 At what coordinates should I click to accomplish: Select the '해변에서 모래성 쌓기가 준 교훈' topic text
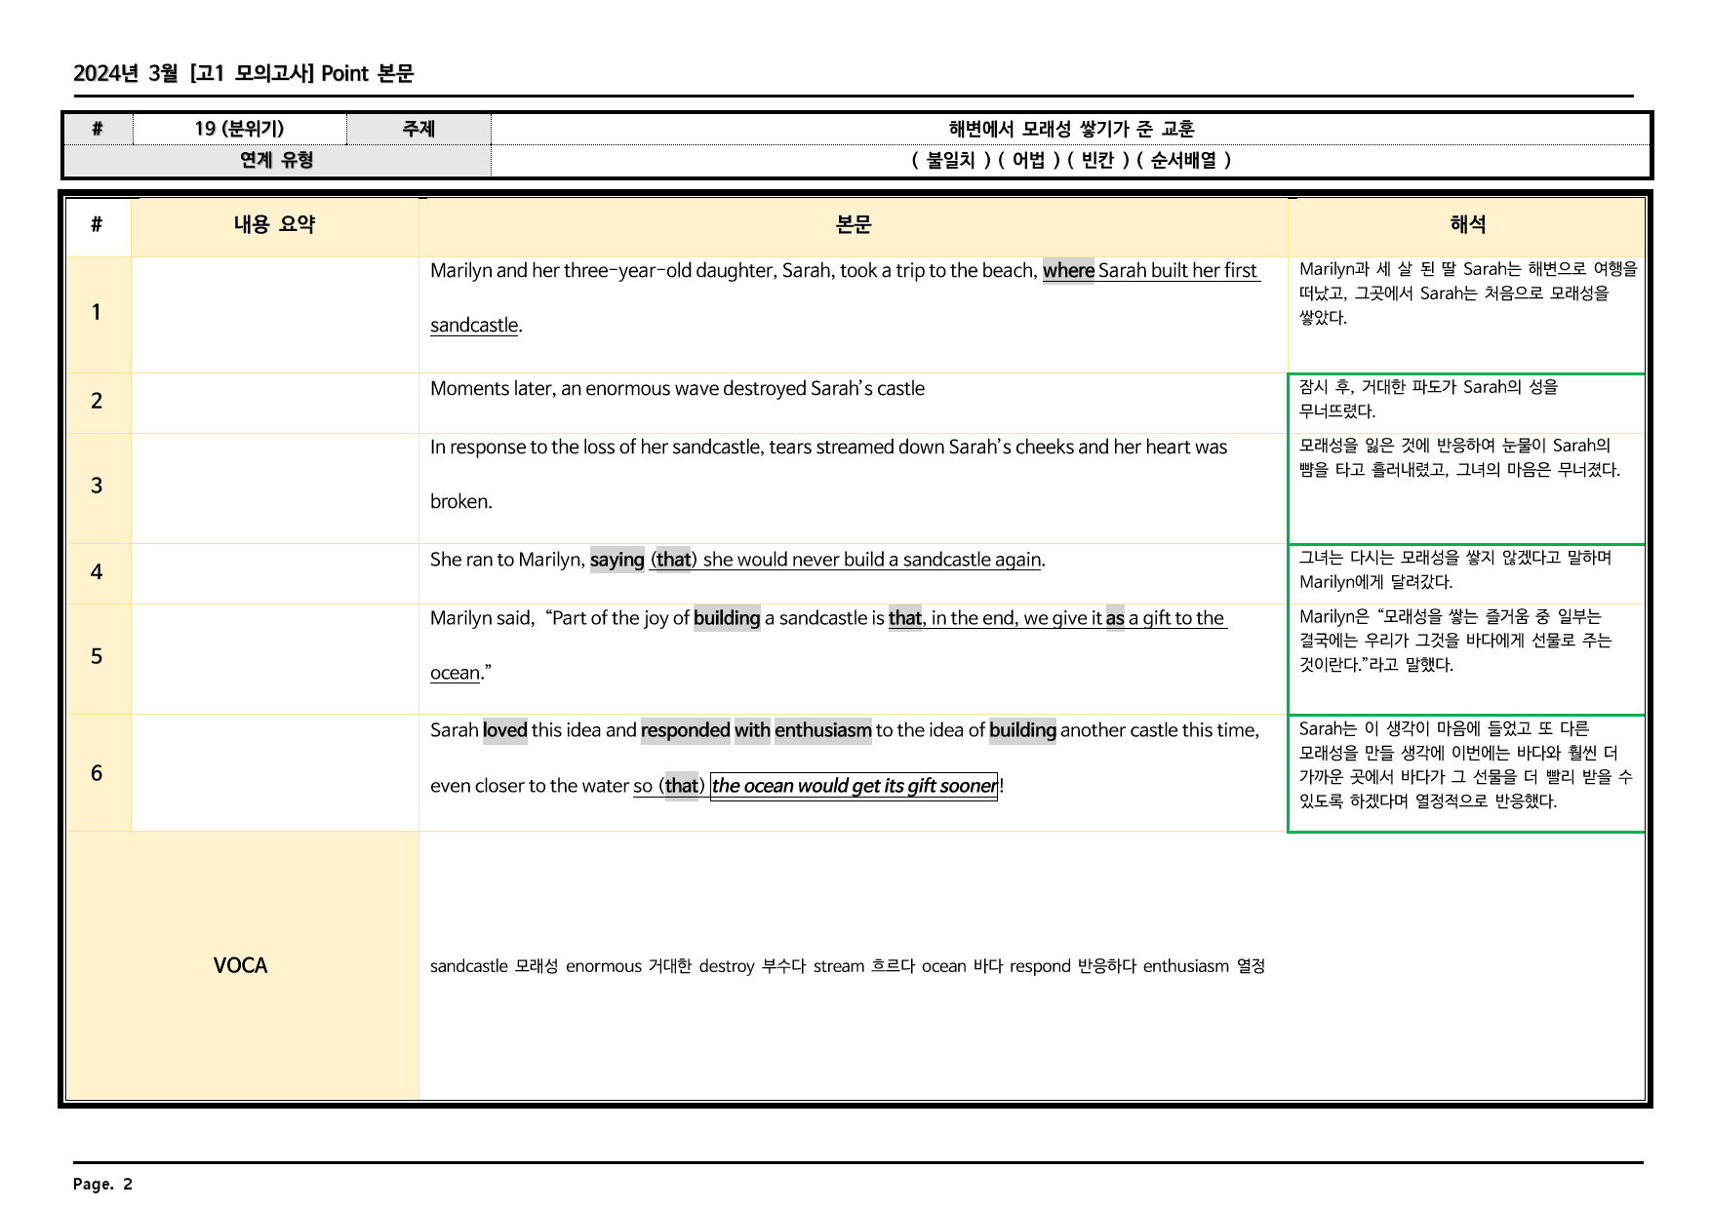coord(1071,129)
